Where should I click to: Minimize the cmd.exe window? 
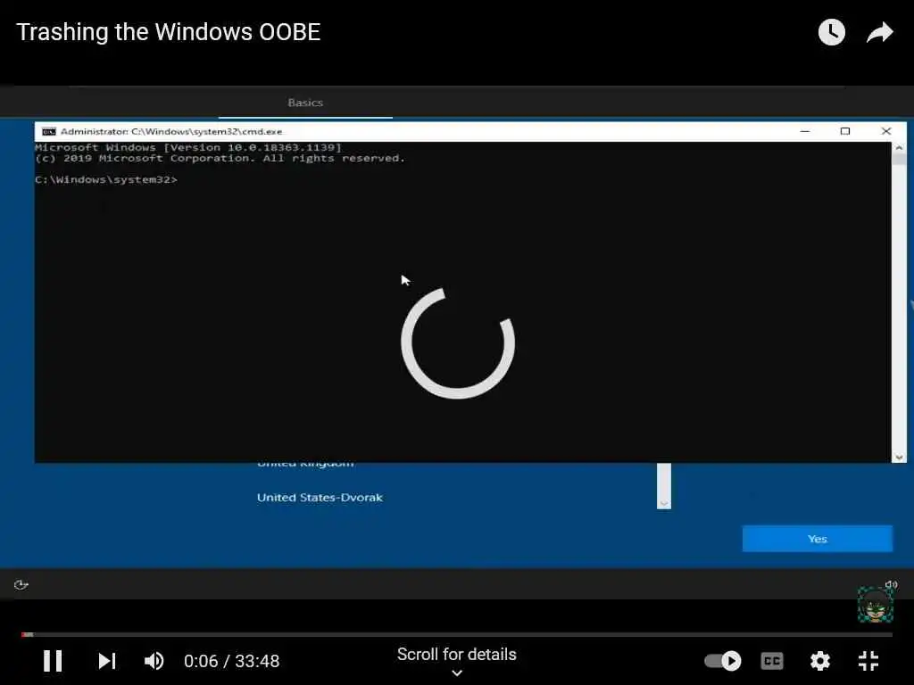click(805, 131)
